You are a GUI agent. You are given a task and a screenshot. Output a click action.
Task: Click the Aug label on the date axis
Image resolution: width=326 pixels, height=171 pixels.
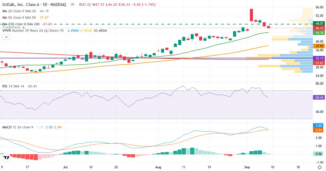tap(159, 167)
